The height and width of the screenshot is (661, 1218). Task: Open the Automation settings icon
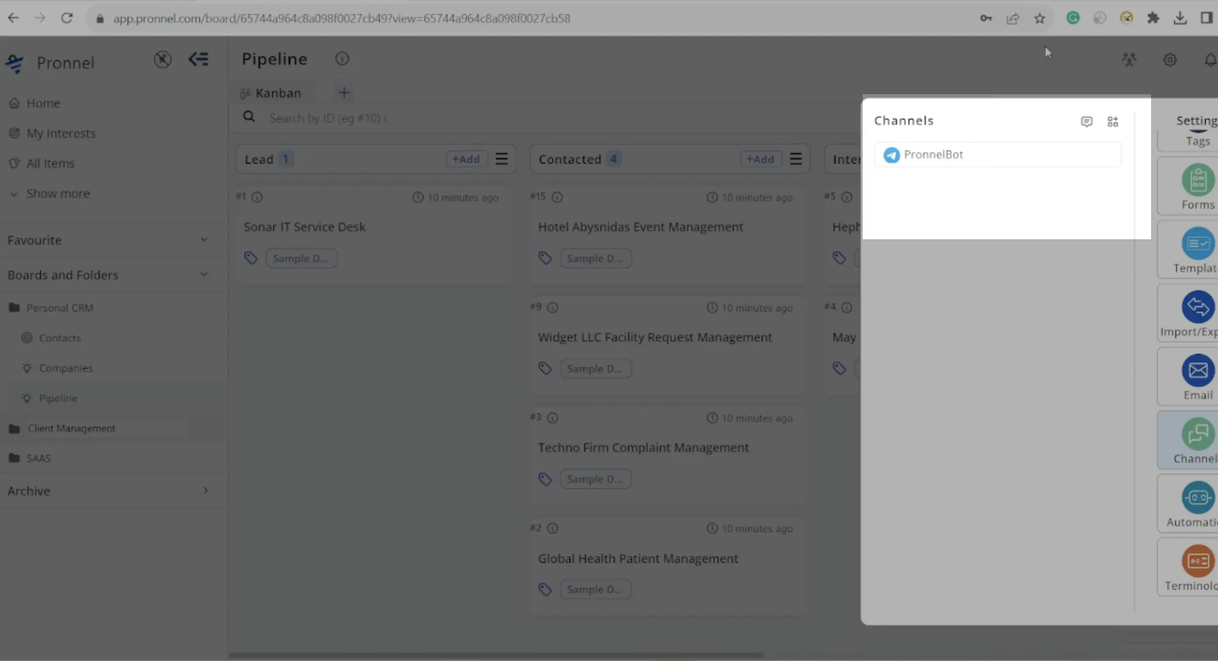click(x=1197, y=497)
